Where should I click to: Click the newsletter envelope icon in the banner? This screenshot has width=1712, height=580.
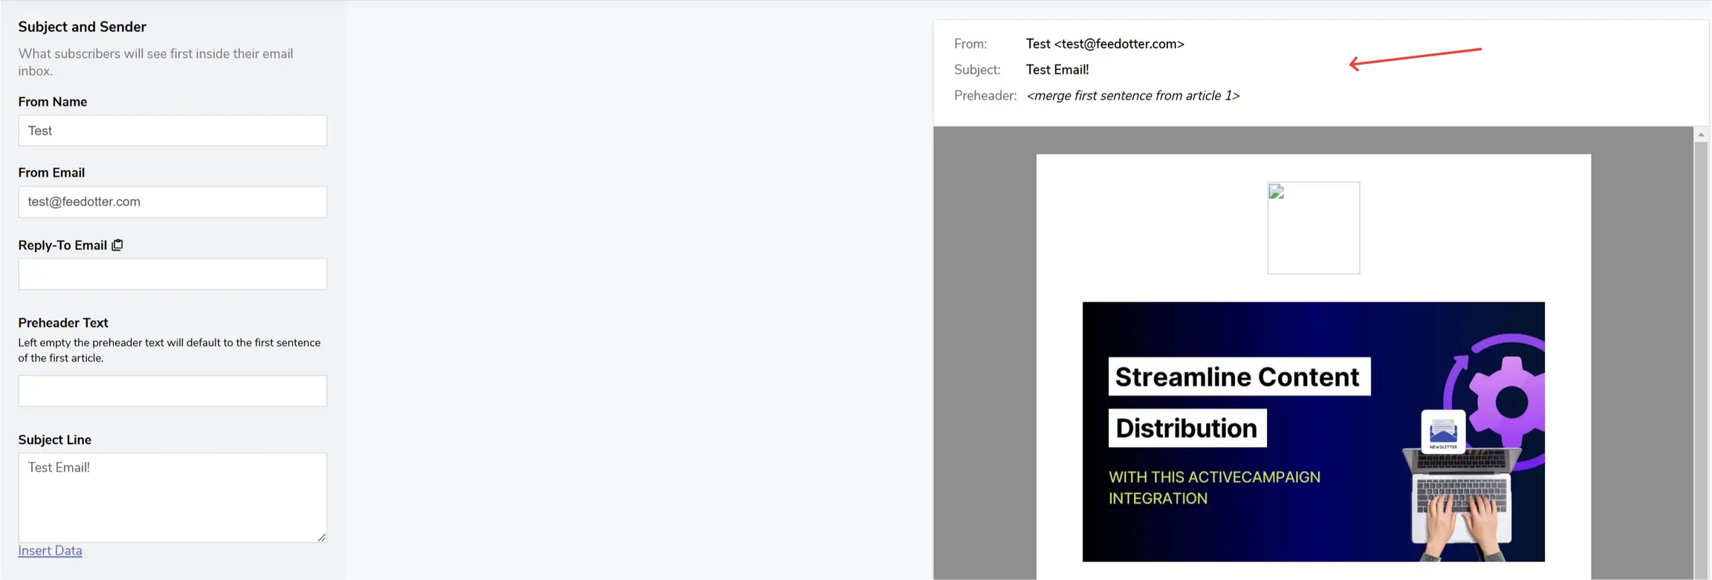1443,431
